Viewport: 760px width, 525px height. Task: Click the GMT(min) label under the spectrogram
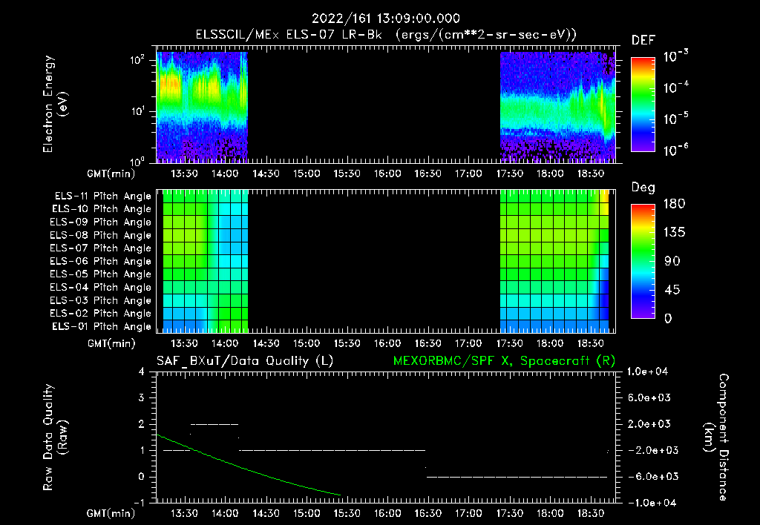[111, 174]
